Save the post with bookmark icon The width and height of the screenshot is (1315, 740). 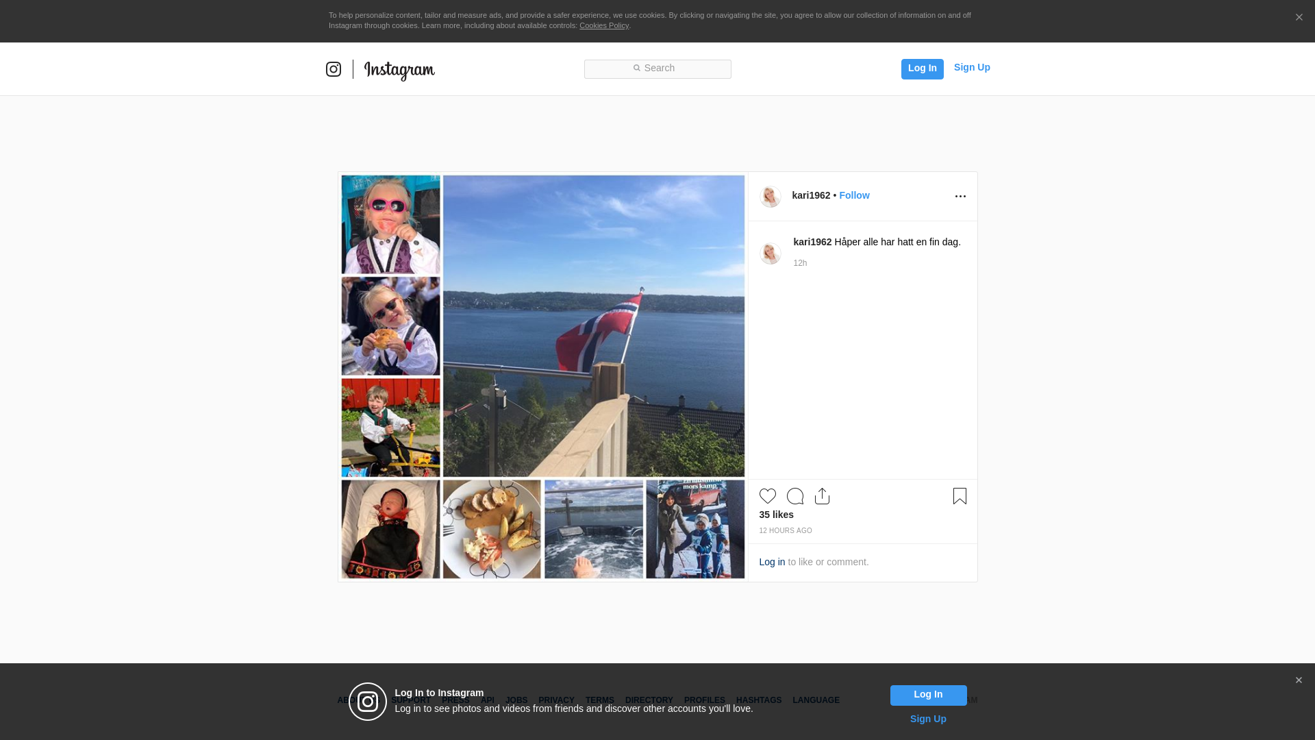960,496
